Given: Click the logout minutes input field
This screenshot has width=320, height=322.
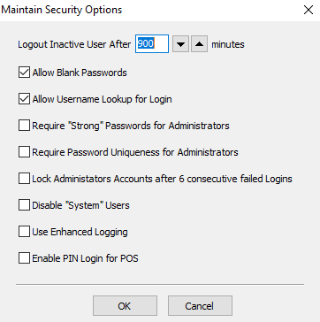Looking at the screenshot, I should coord(152,44).
